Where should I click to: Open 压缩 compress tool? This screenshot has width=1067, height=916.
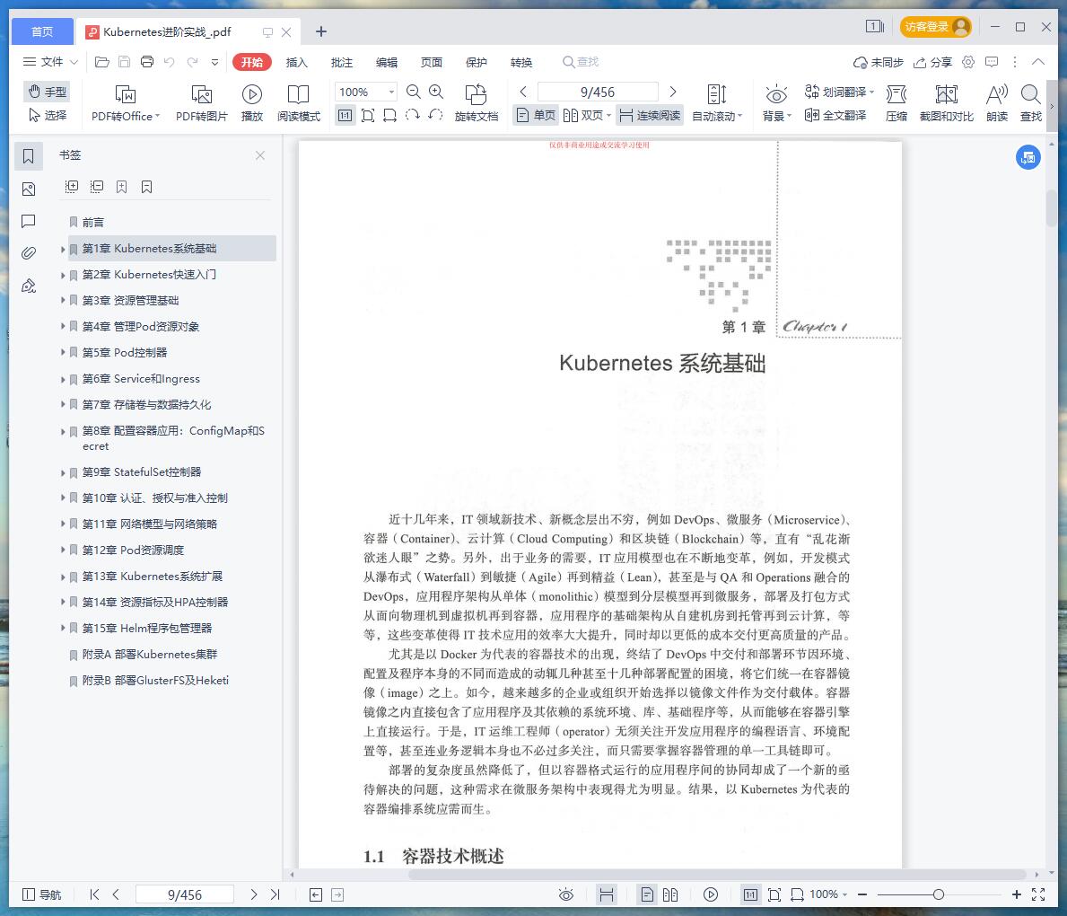[x=896, y=103]
